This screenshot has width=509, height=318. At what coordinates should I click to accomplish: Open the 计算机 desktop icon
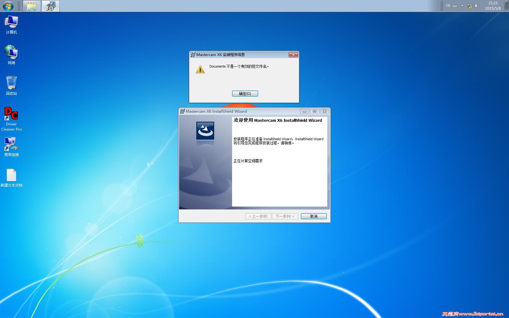click(x=12, y=25)
